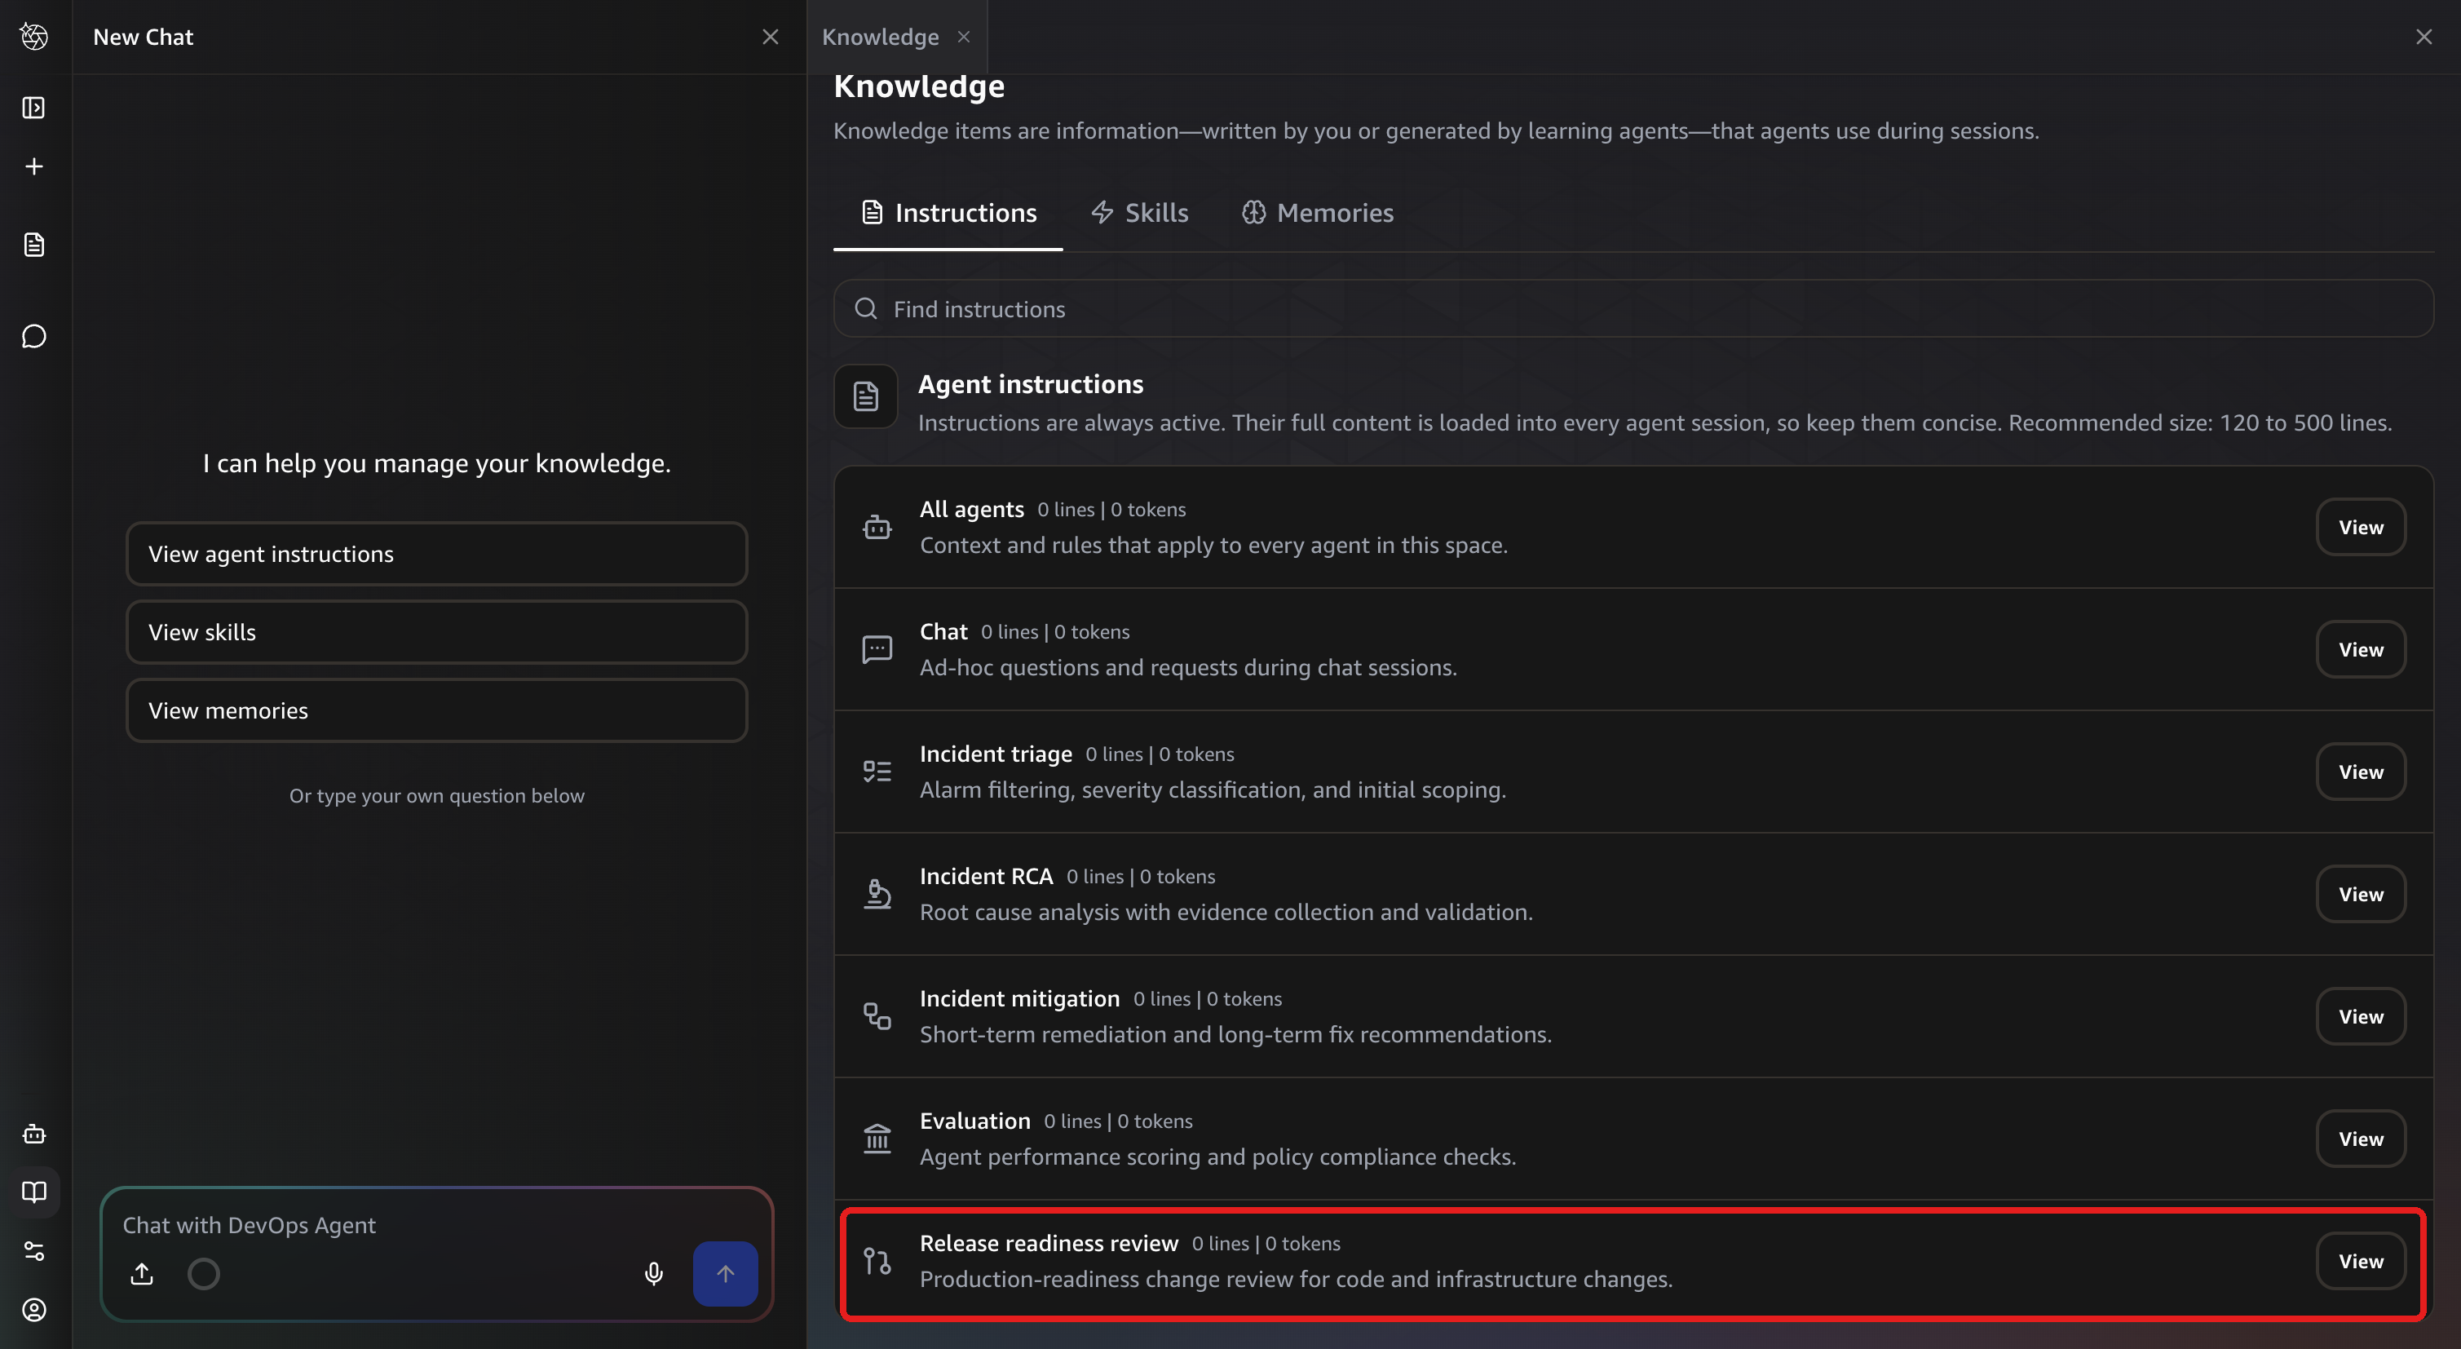
Task: Click 'Or type your own question below' text
Action: pyautogui.click(x=436, y=796)
